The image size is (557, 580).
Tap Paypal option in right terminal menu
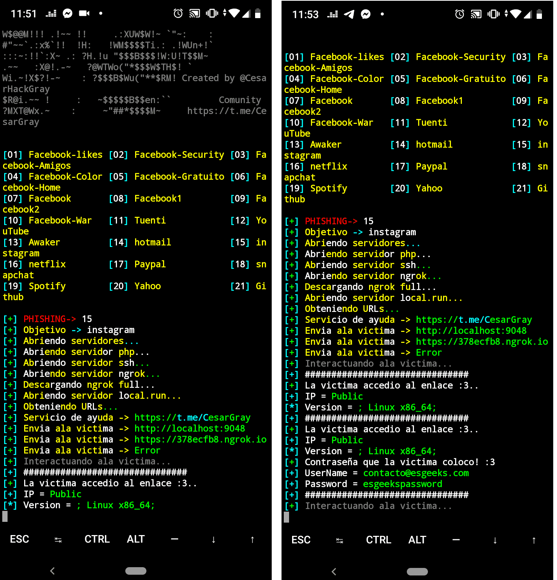point(432,167)
